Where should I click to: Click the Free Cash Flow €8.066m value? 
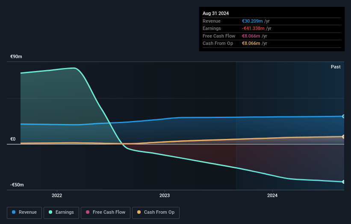tap(251, 36)
